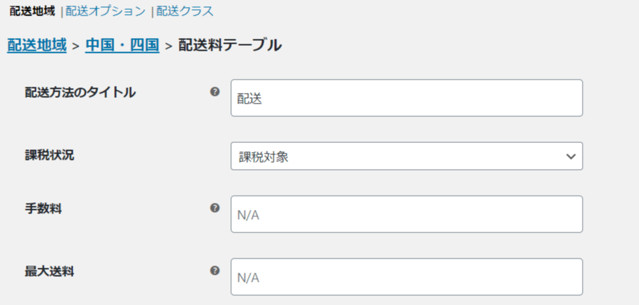
Task: Focus the 最大送料 input field
Action: click(x=407, y=277)
